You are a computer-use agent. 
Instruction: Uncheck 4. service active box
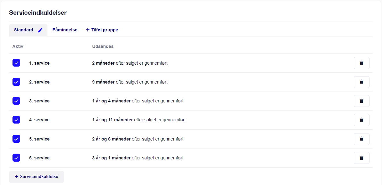coord(16,120)
